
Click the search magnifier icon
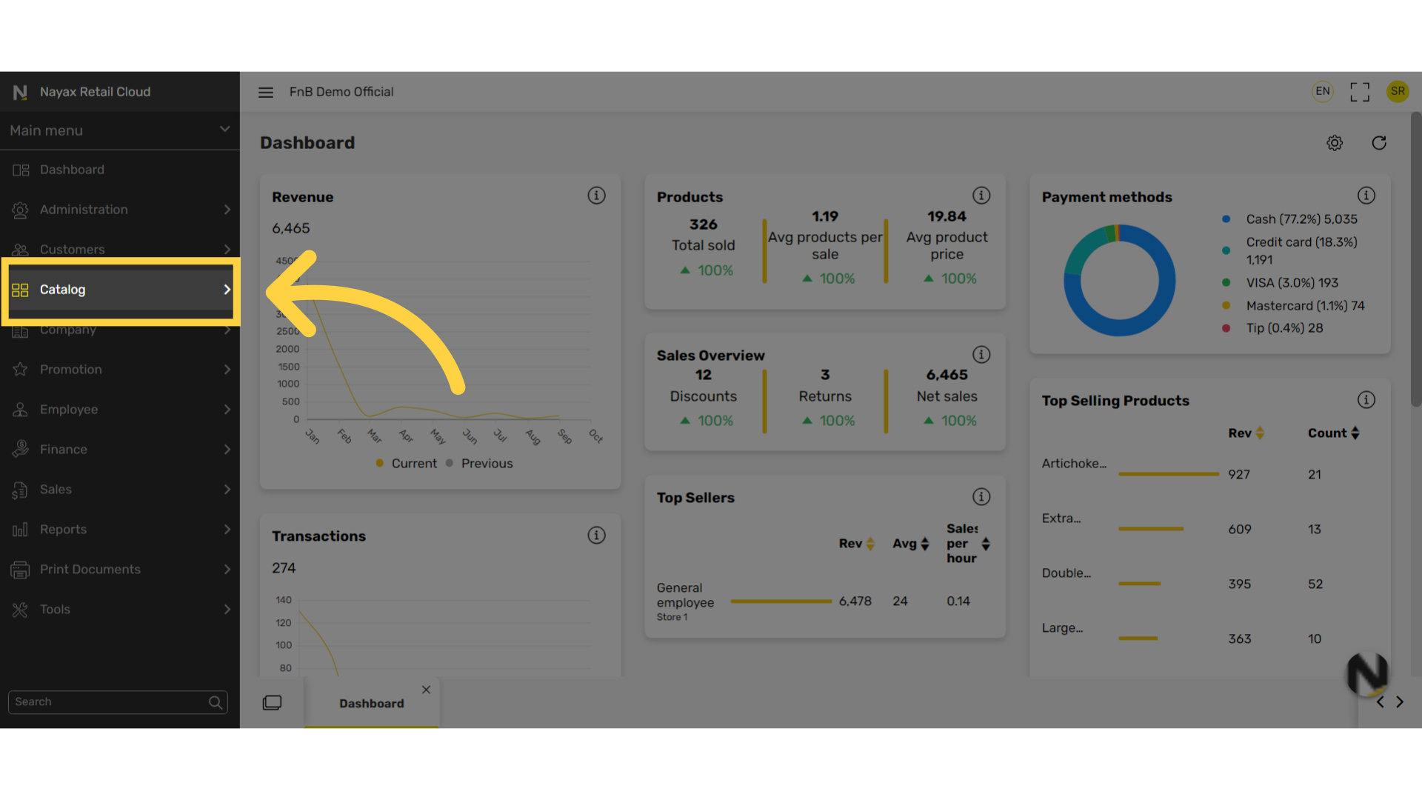click(x=216, y=702)
